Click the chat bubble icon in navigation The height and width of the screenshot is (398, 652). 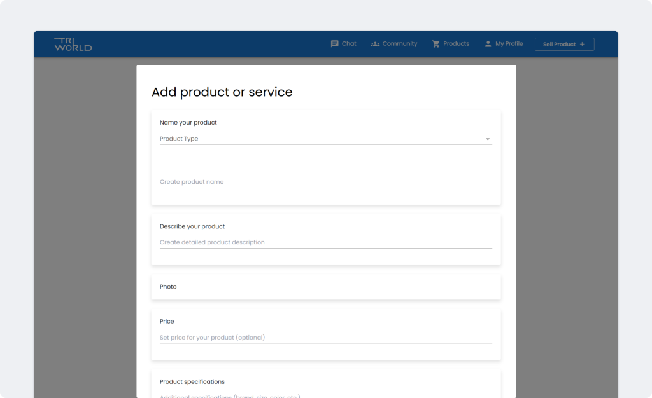point(335,43)
